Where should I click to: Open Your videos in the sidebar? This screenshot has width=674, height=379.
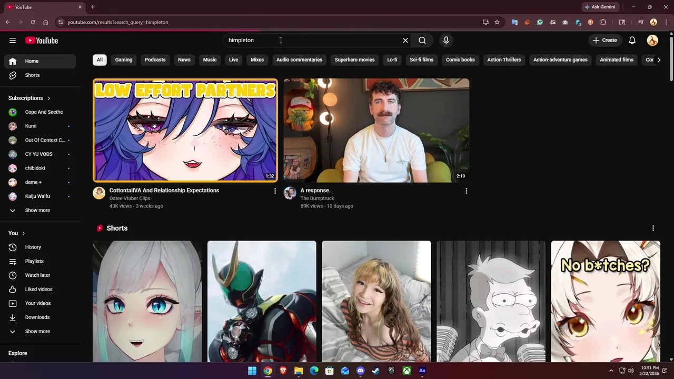coord(40,303)
